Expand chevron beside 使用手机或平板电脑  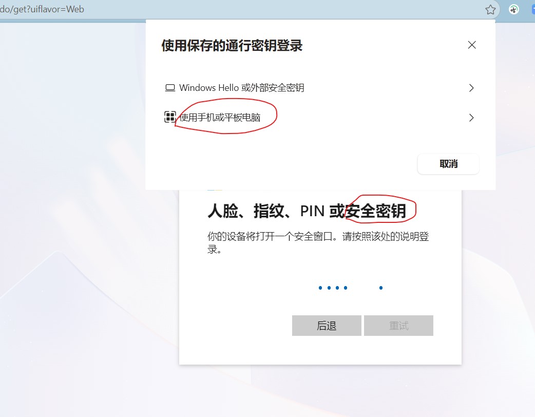pos(471,118)
